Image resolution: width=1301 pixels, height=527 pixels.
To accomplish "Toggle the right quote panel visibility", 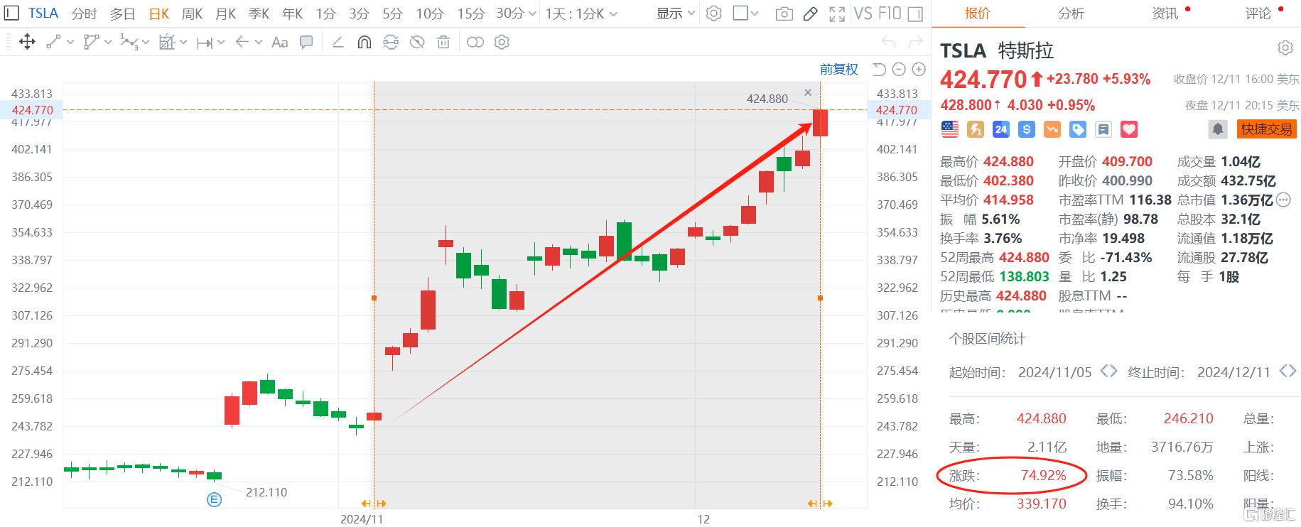I will click(915, 14).
